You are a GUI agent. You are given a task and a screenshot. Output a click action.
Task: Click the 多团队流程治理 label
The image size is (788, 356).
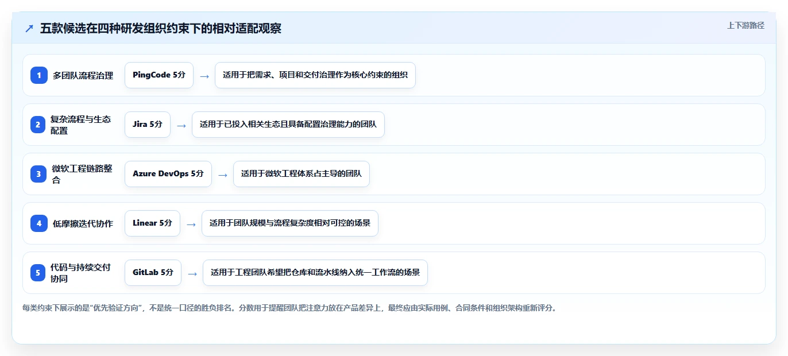pyautogui.click(x=83, y=75)
